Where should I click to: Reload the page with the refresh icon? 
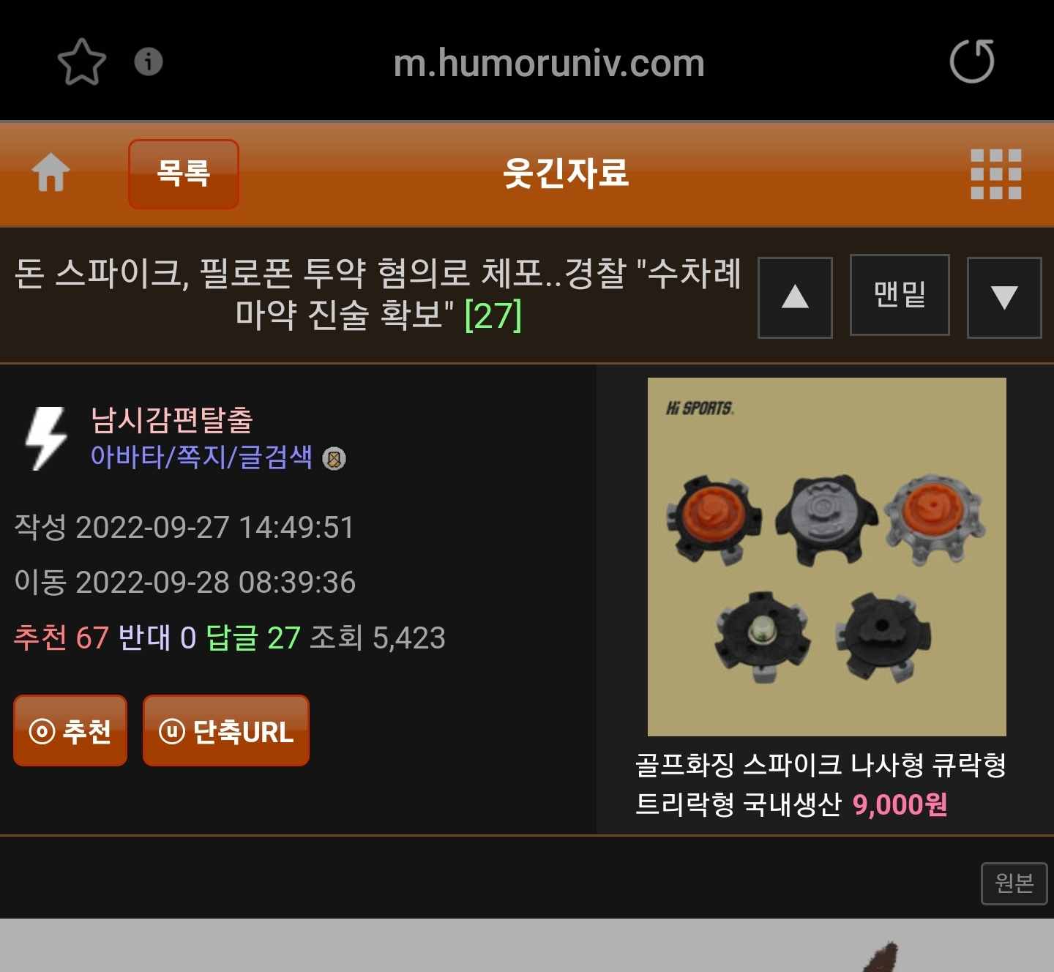pos(972,61)
